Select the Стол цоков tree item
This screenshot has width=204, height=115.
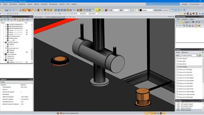click(x=10, y=60)
